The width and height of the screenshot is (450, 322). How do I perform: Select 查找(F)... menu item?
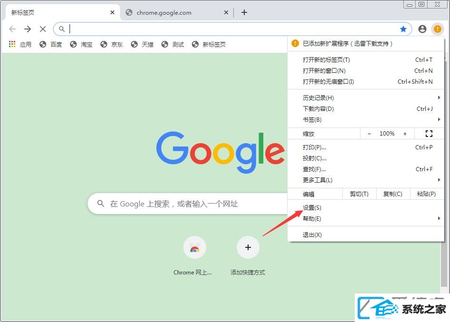(x=366, y=169)
